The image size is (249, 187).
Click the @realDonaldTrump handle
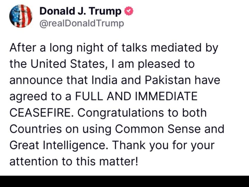(82, 24)
